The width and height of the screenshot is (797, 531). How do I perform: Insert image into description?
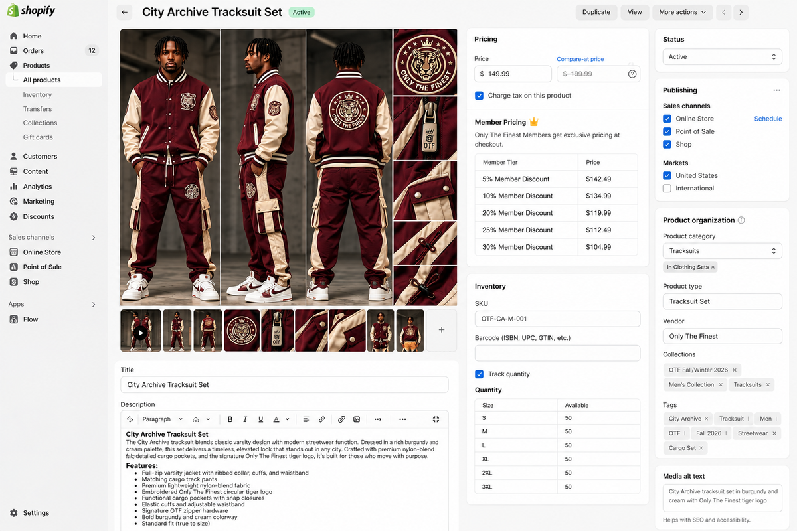pos(357,419)
